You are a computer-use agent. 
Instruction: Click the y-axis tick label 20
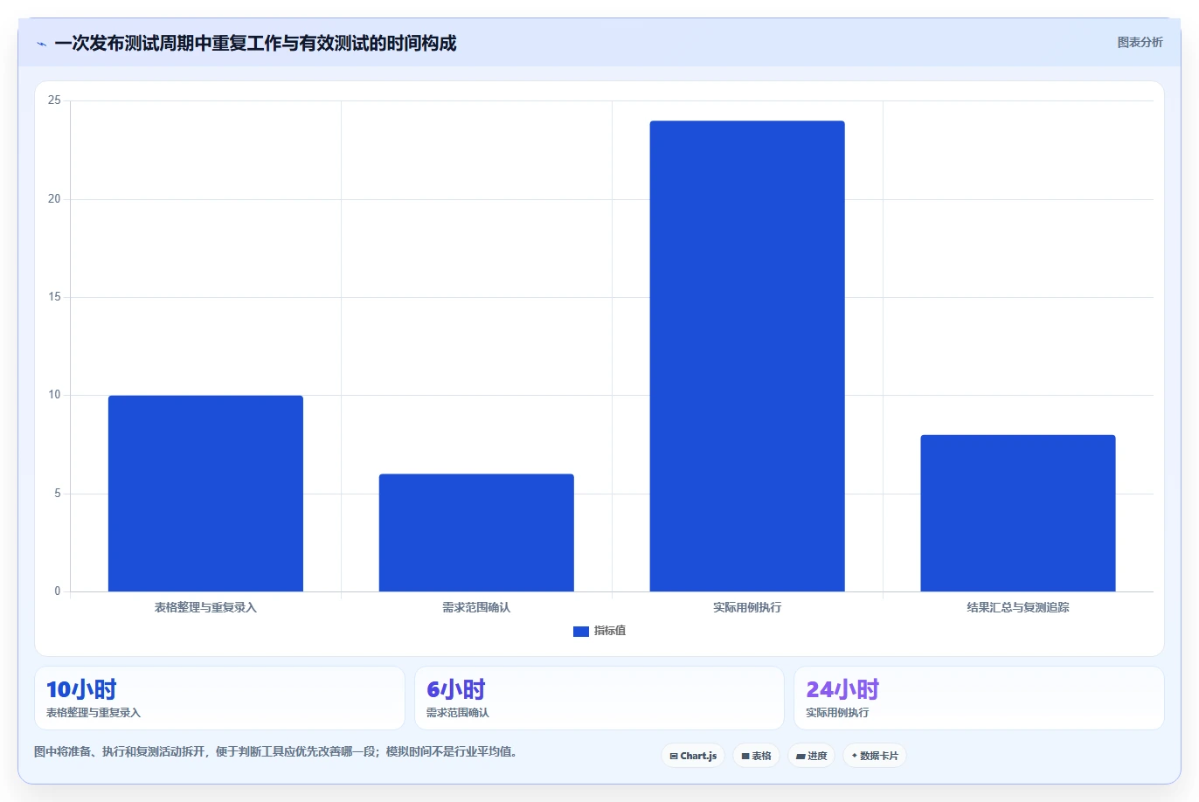coord(54,199)
